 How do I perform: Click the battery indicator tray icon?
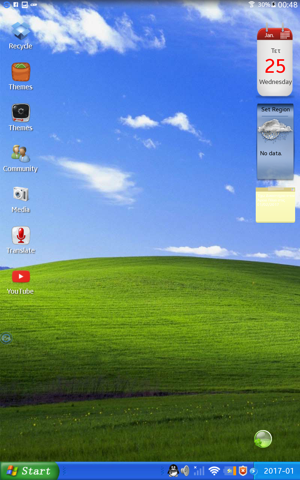pyautogui.click(x=229, y=471)
